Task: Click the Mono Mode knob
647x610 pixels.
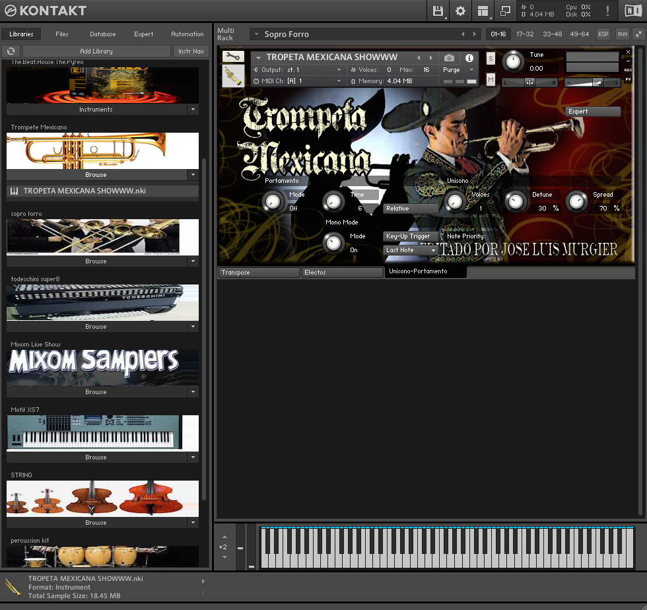Action: 333,243
